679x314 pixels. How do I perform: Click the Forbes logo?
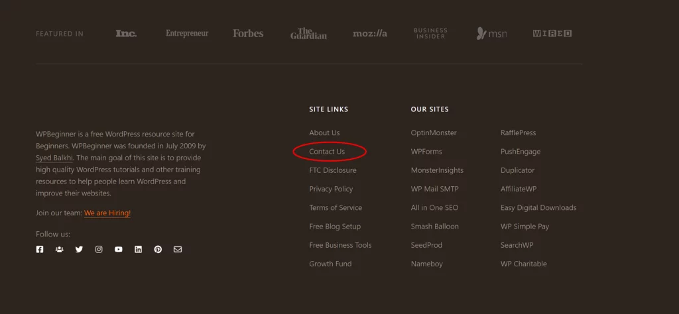pyautogui.click(x=248, y=33)
